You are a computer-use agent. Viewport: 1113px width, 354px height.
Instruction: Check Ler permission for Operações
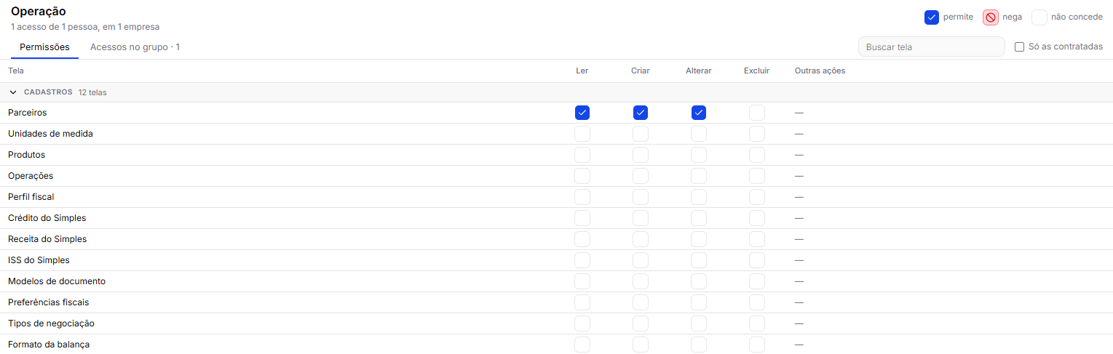coord(582,176)
